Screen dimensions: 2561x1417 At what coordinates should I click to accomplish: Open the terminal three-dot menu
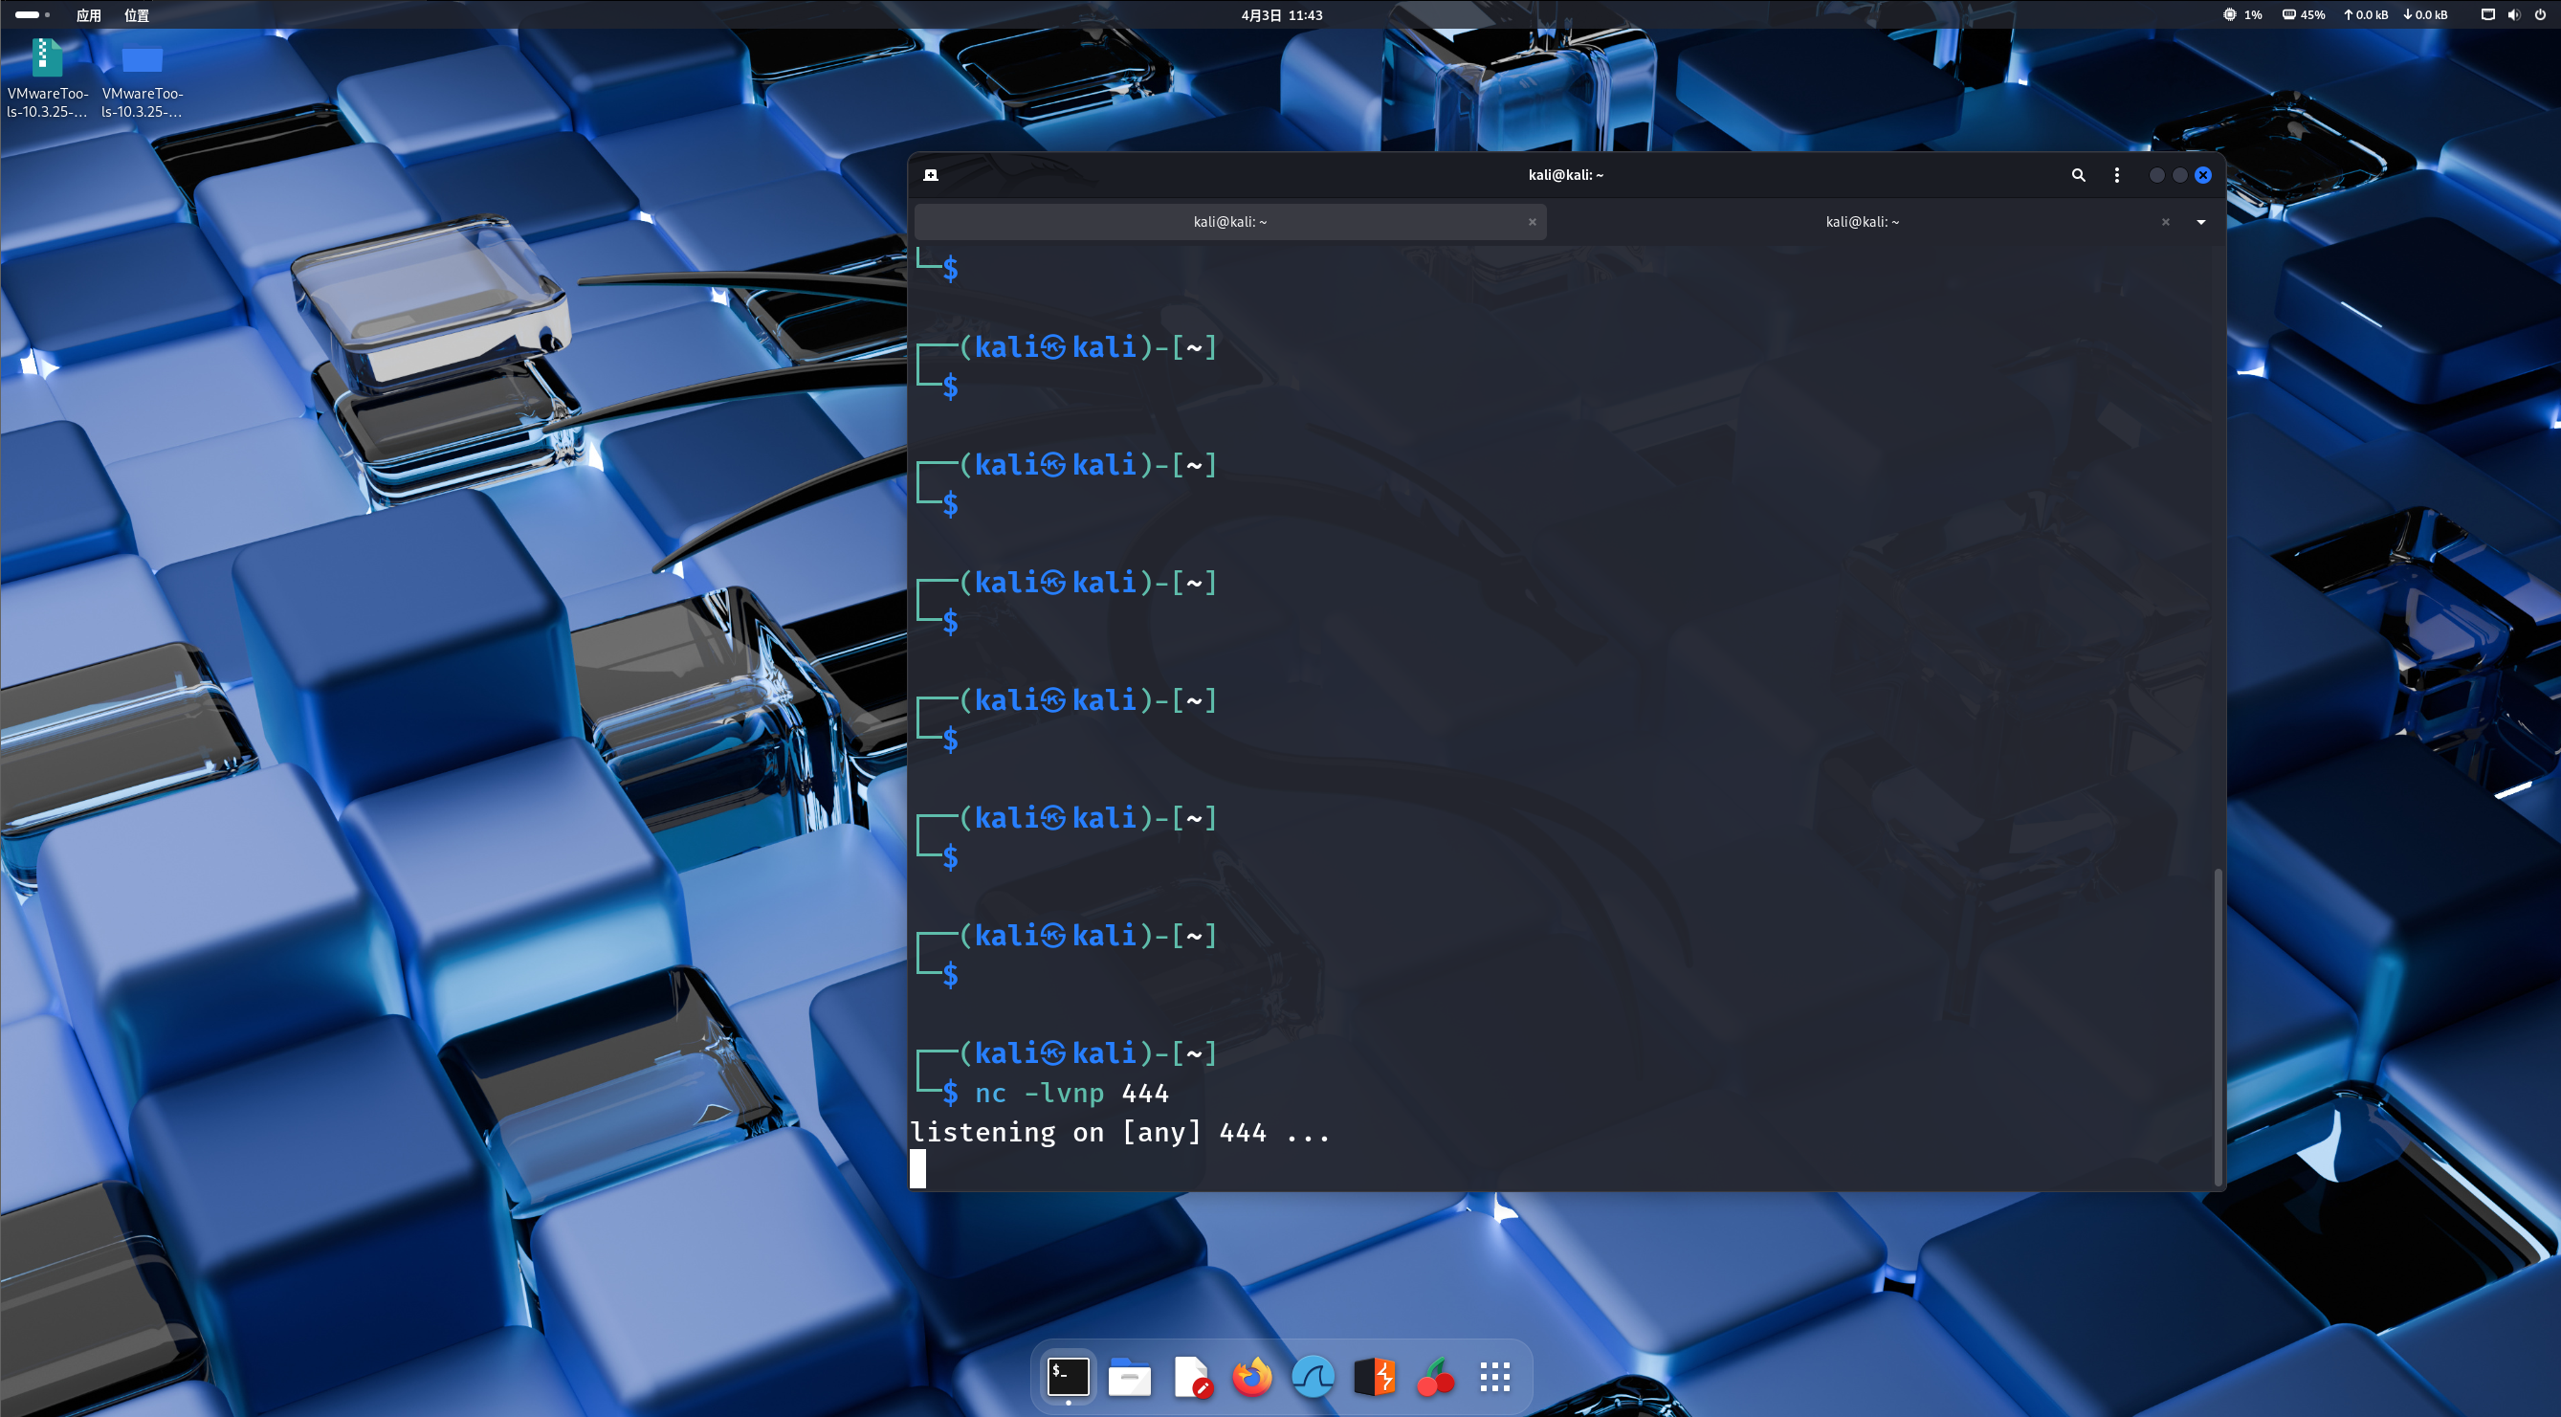coord(2116,175)
